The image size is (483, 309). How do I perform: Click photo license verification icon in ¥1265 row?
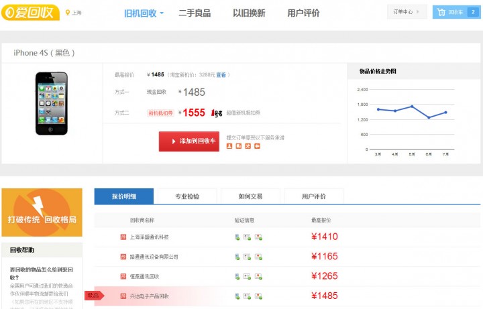click(258, 276)
